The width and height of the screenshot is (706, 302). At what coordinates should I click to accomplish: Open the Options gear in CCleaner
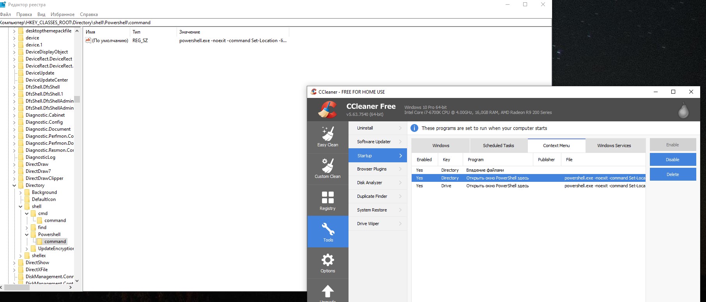(x=327, y=263)
